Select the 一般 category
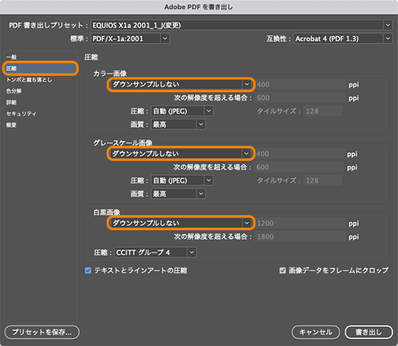398x346 pixels. click(x=40, y=57)
